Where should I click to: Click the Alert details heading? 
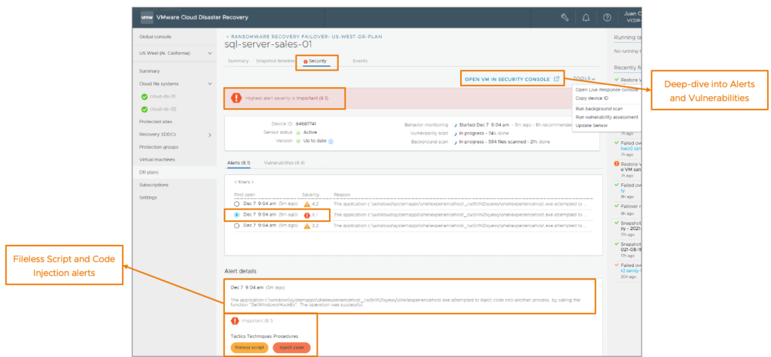click(240, 271)
